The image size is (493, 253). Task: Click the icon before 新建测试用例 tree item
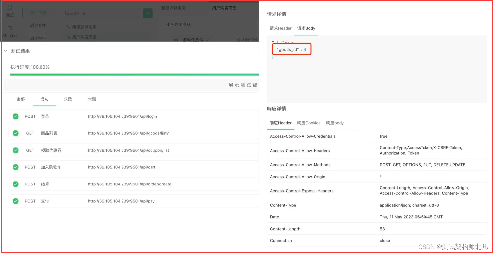(68, 27)
